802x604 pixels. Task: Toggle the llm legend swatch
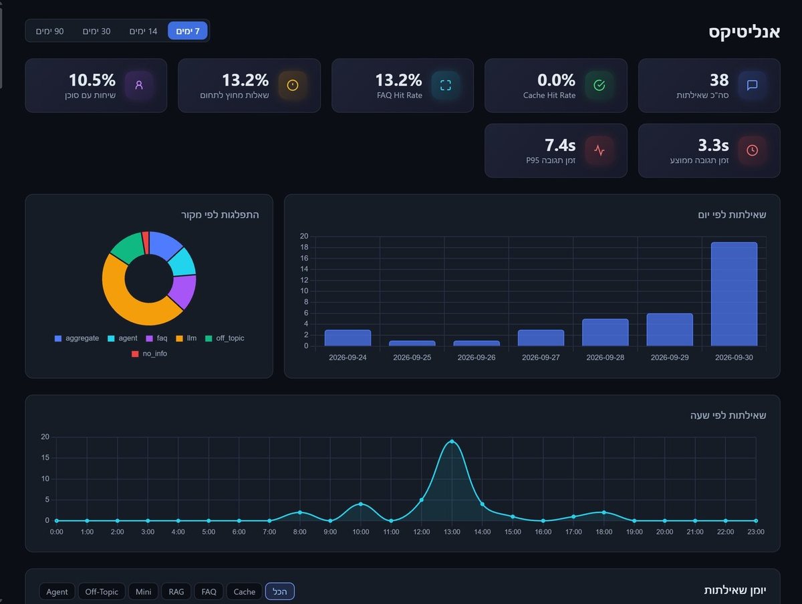[x=180, y=338]
